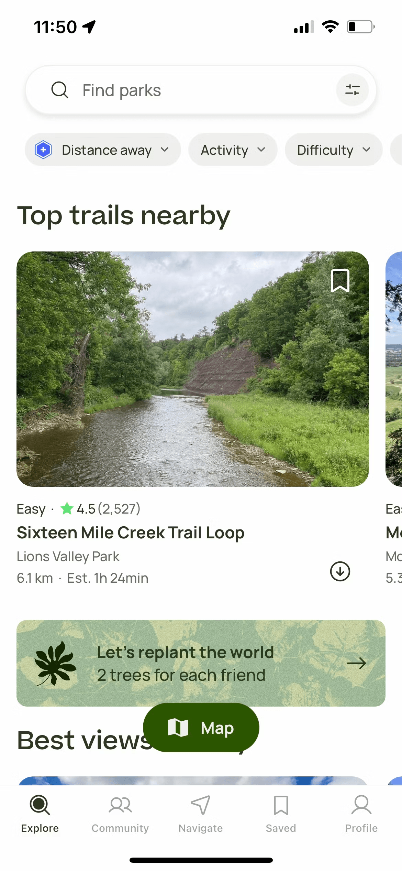Tap the magnifying glass search icon
This screenshot has width=402, height=871.
click(x=60, y=90)
